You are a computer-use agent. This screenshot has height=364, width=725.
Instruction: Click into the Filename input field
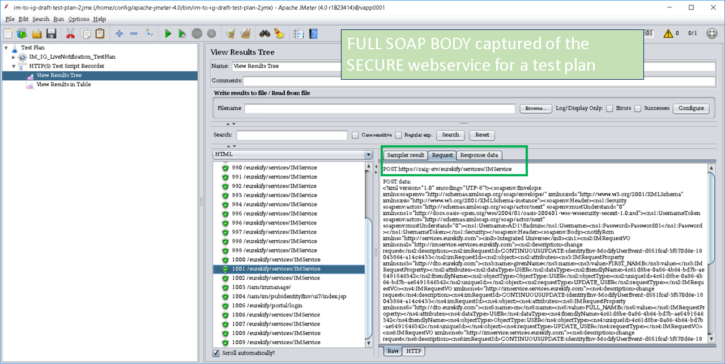coord(380,108)
